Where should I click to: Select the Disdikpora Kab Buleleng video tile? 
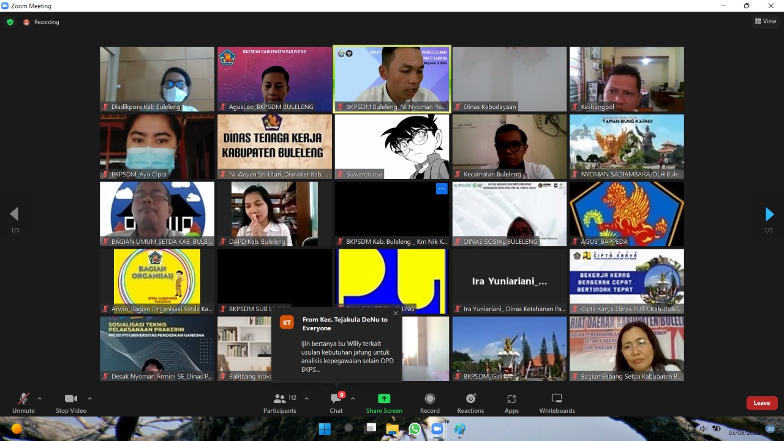[157, 80]
